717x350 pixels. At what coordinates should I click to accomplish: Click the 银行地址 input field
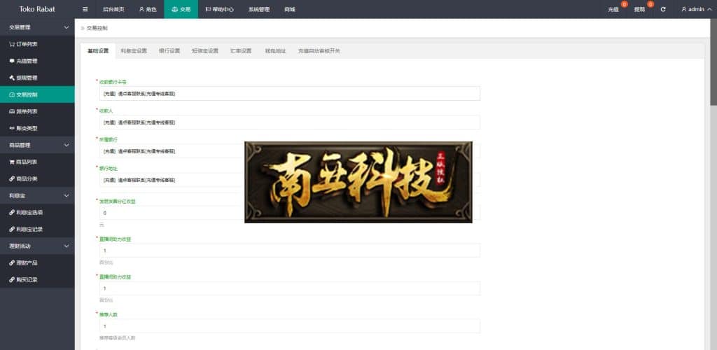click(289, 180)
